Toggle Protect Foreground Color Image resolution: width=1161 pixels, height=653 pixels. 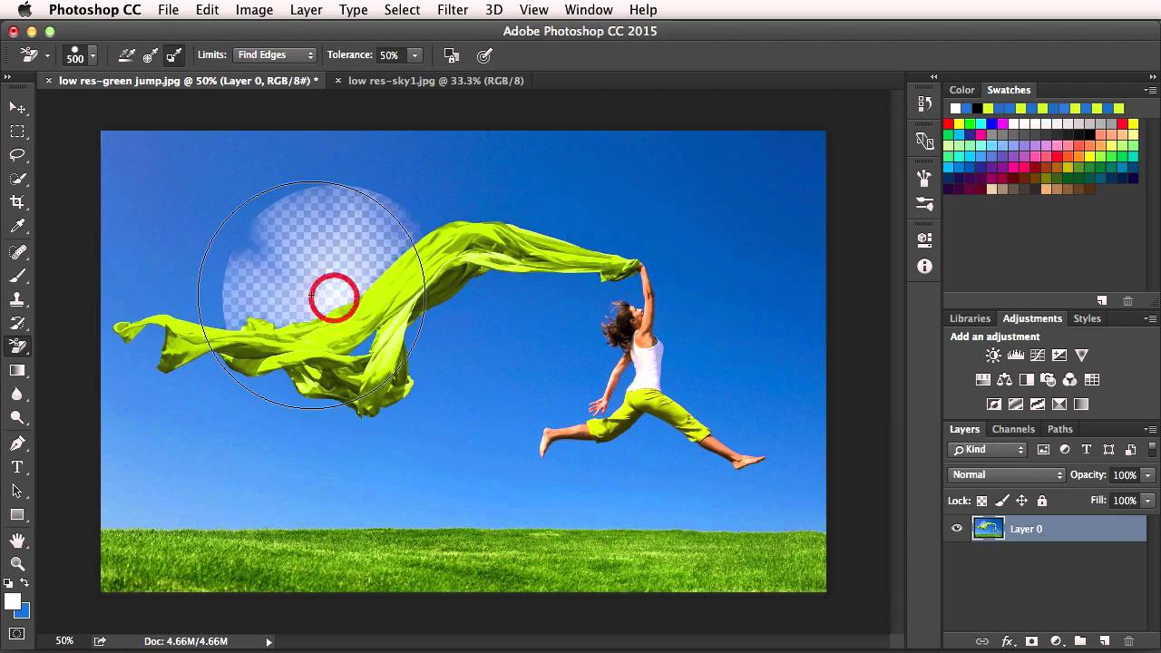point(452,55)
